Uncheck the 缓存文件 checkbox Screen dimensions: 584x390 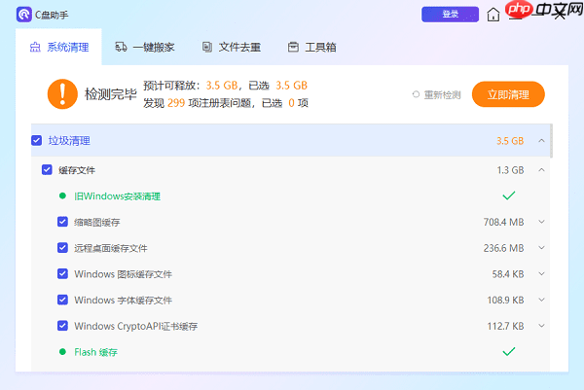tap(47, 169)
